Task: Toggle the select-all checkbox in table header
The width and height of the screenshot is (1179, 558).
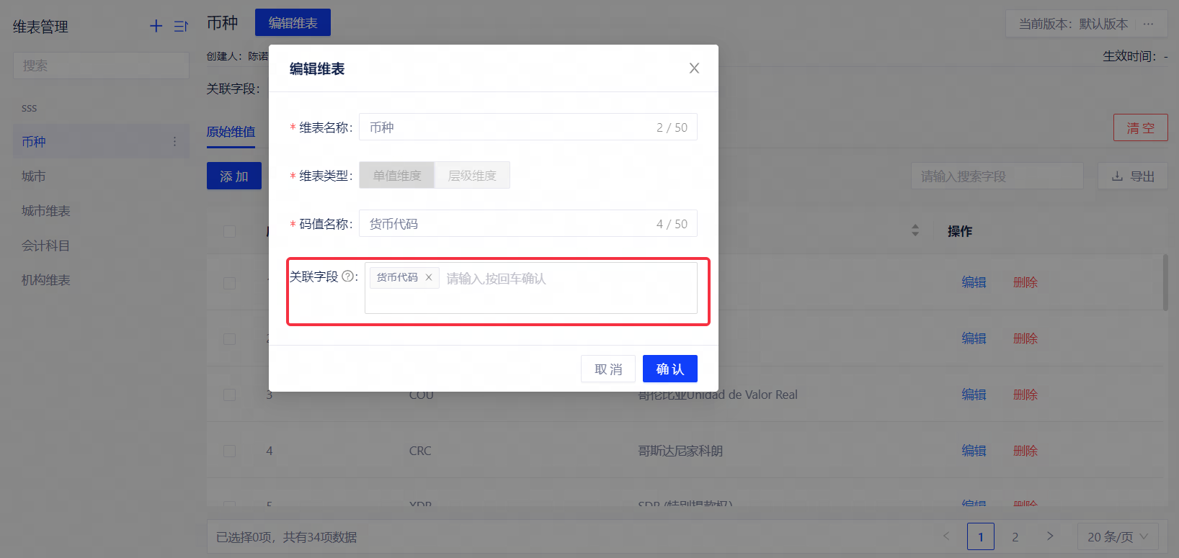Action: pos(229,231)
